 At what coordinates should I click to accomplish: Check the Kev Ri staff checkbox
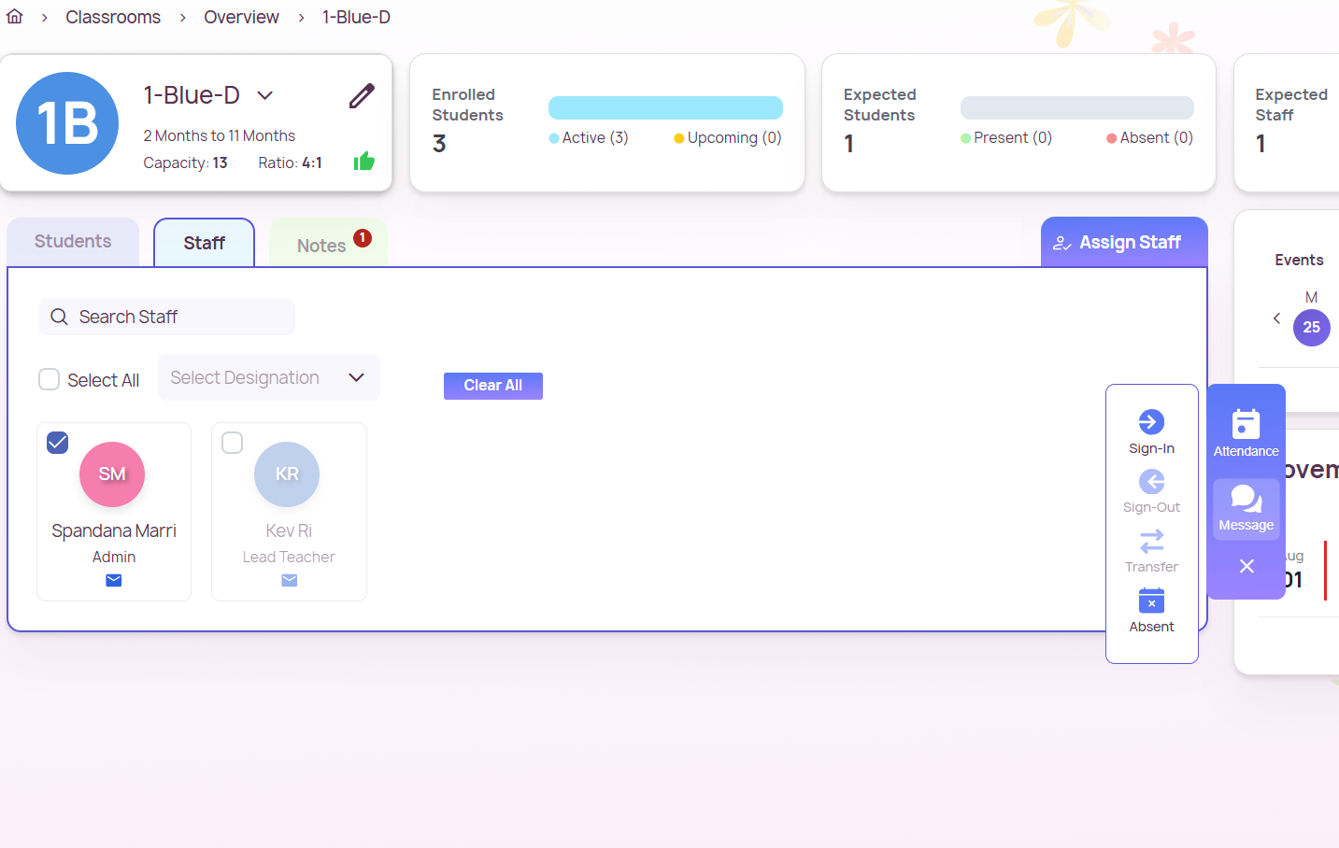pos(233,443)
